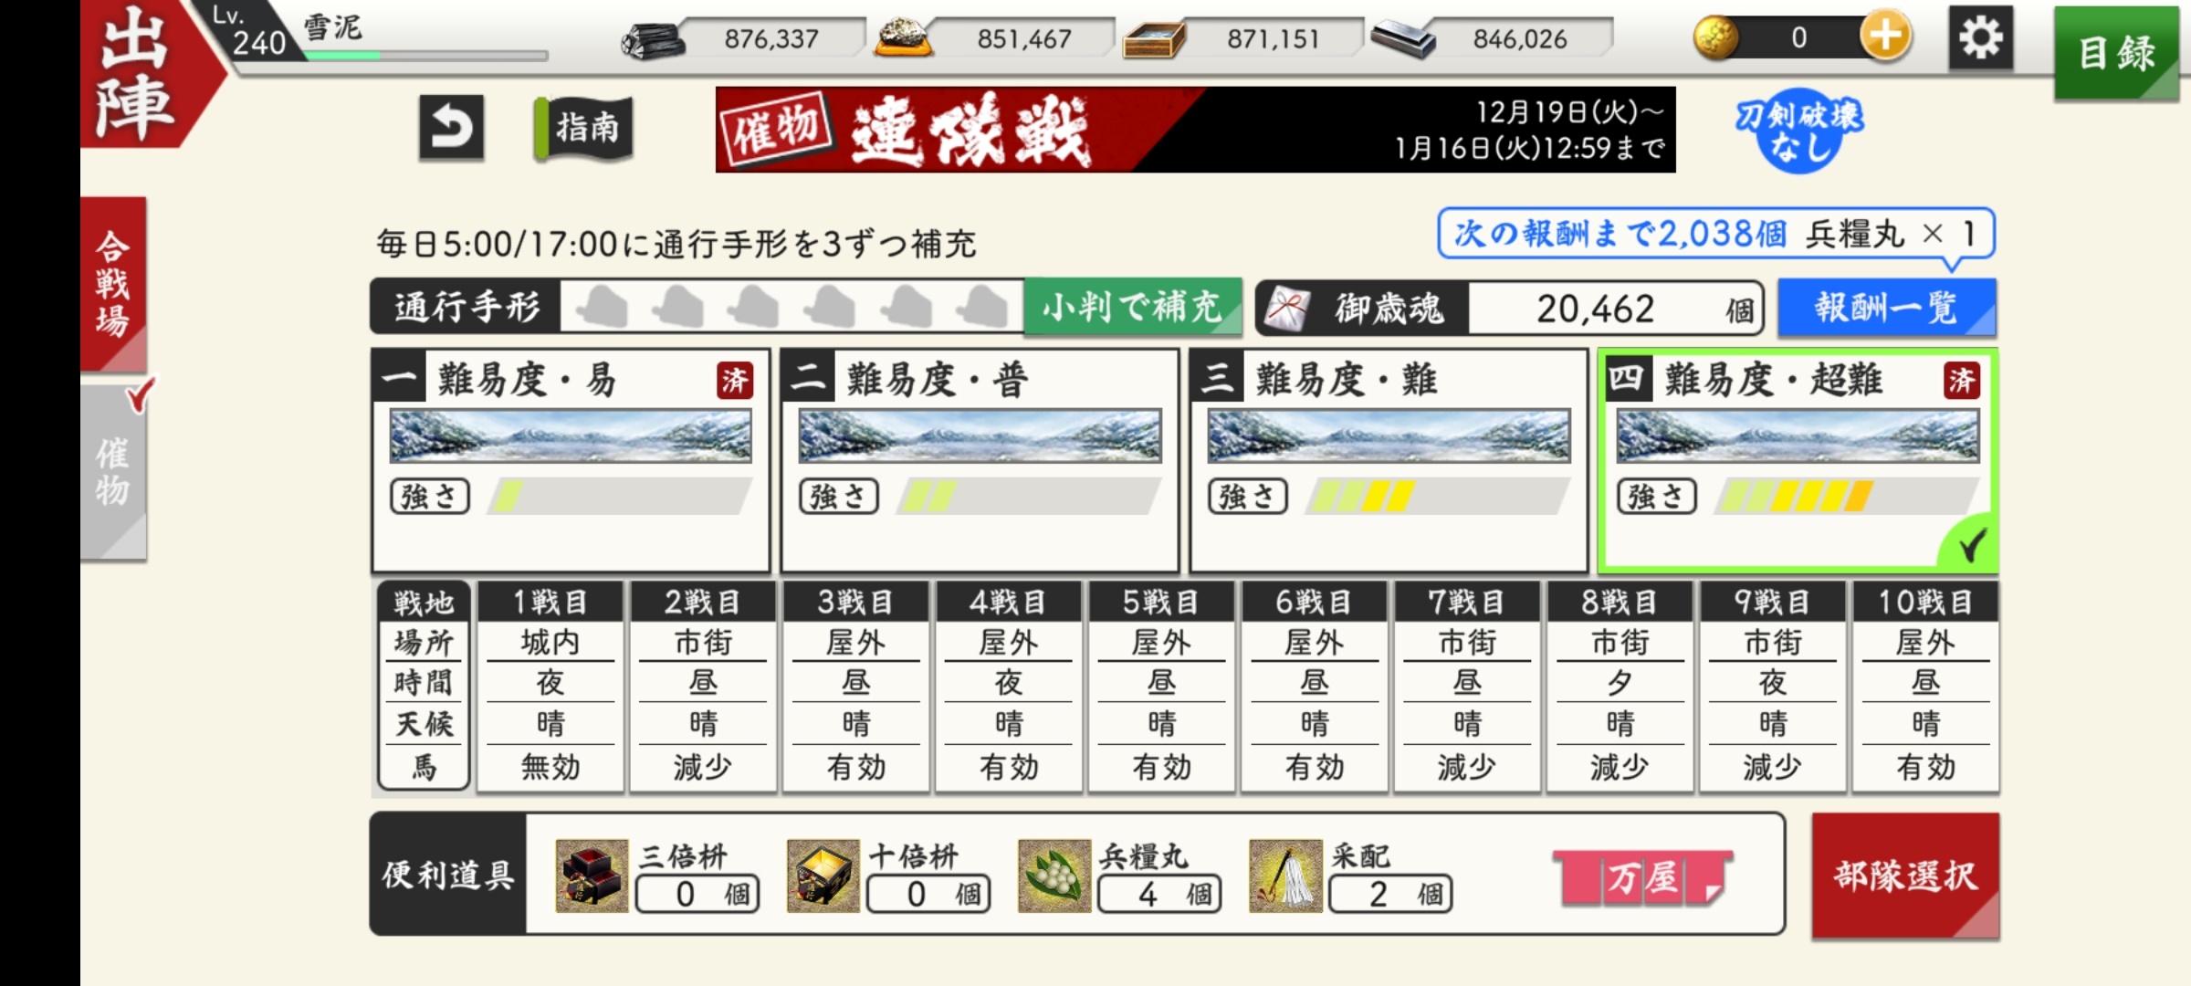Click the 超難 strength gauge bar

click(1848, 498)
